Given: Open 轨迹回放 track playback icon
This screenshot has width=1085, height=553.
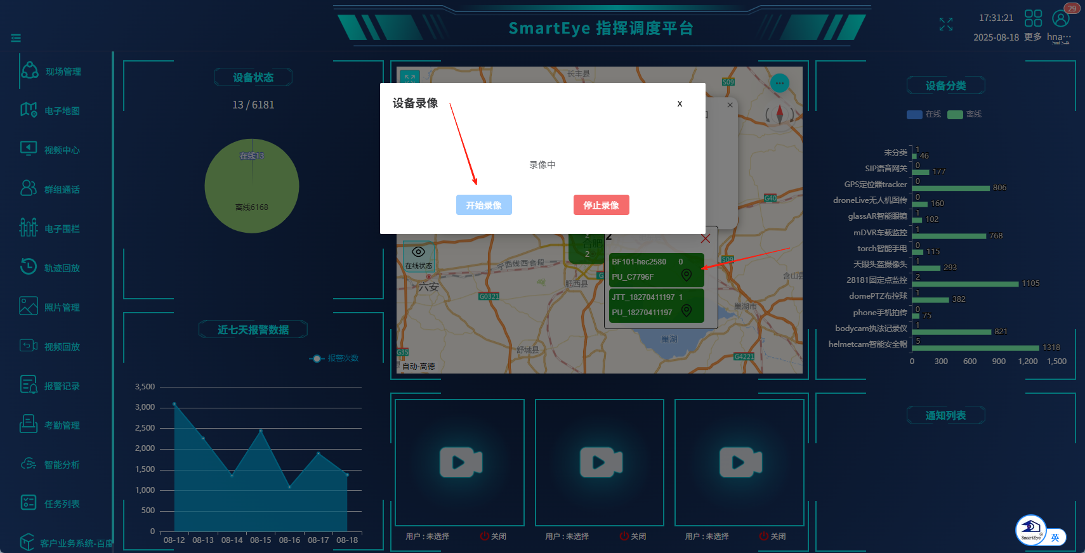Looking at the screenshot, I should click(29, 267).
